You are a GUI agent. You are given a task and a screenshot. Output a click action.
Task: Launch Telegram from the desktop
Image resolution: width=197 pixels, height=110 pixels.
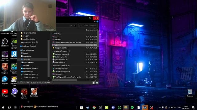point(5,80)
